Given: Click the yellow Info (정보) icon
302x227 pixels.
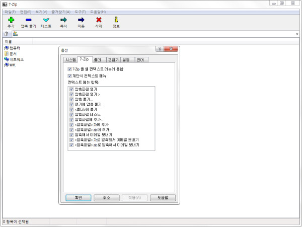Looking at the screenshot, I should [x=116, y=20].
